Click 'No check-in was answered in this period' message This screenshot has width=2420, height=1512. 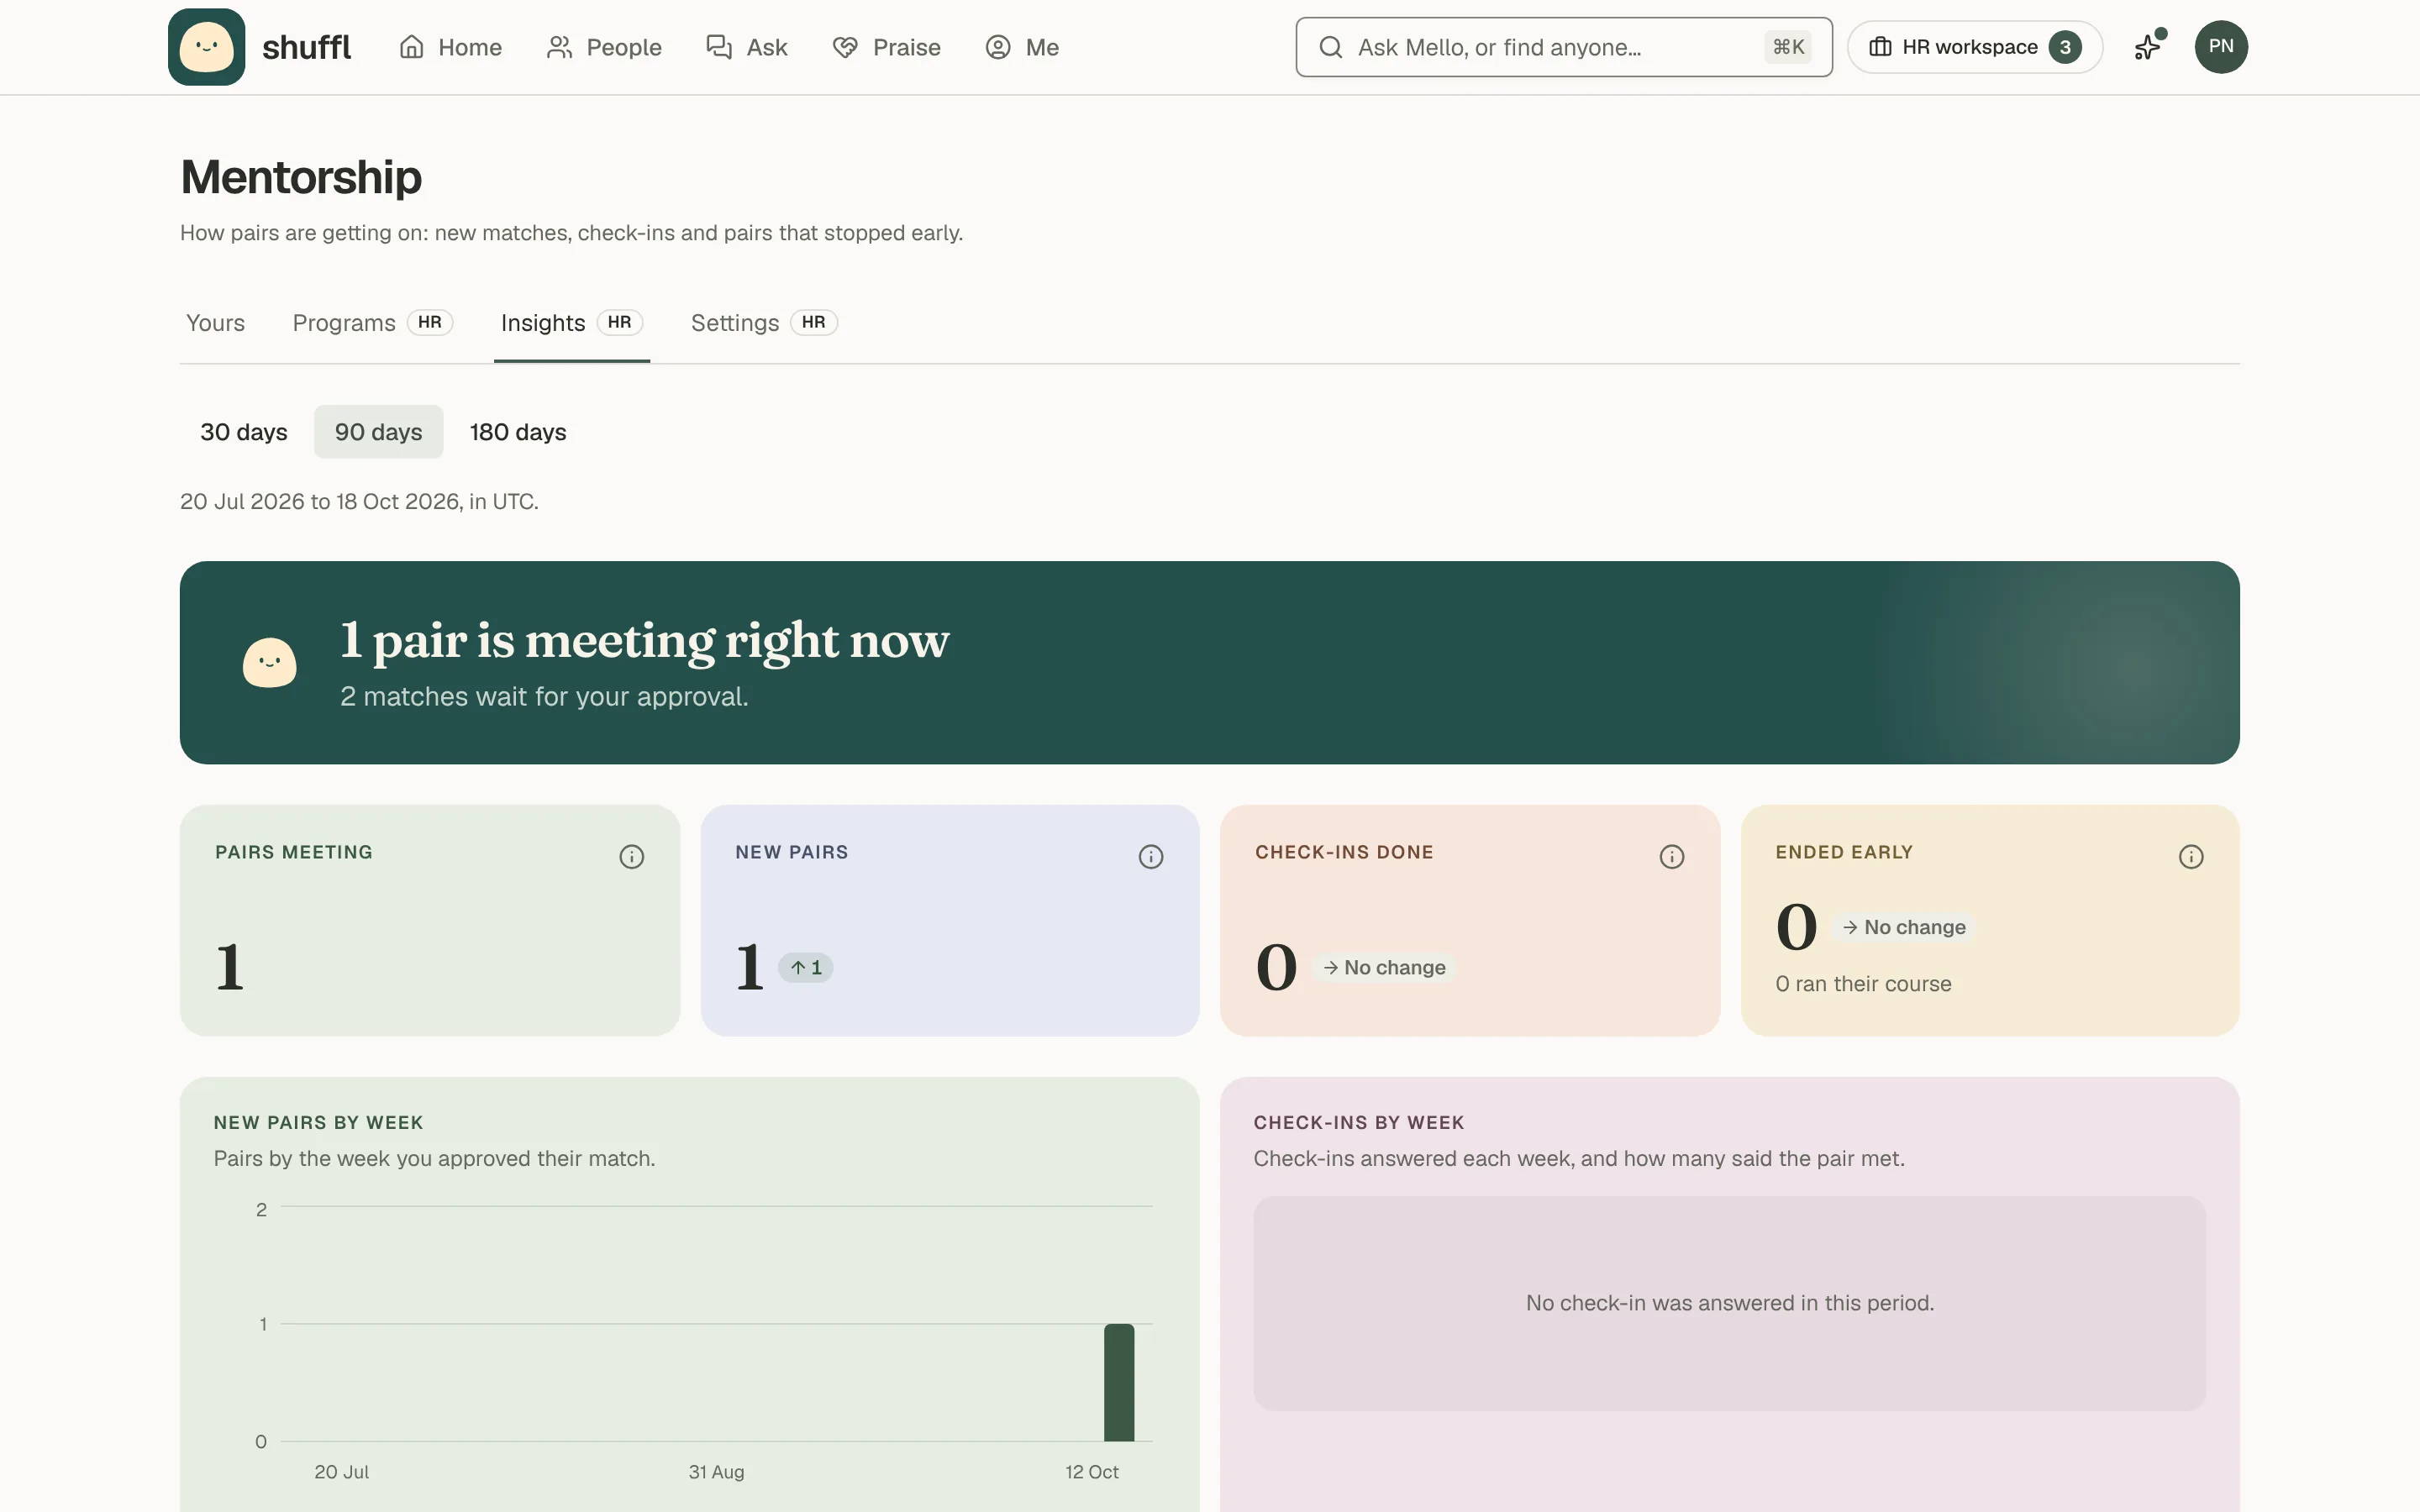[x=1730, y=1303]
